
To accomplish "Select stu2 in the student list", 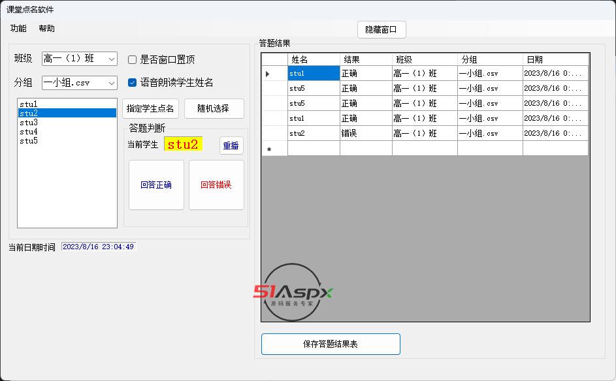I will click(x=67, y=113).
